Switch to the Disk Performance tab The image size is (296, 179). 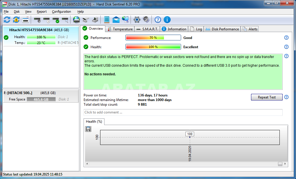pos(222,29)
